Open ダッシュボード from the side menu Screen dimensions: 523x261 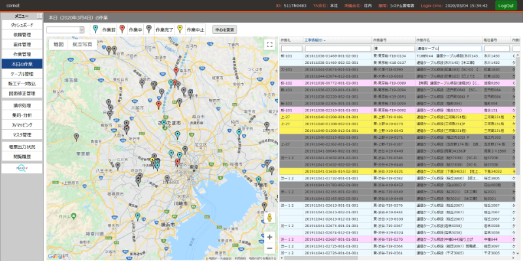(x=22, y=25)
